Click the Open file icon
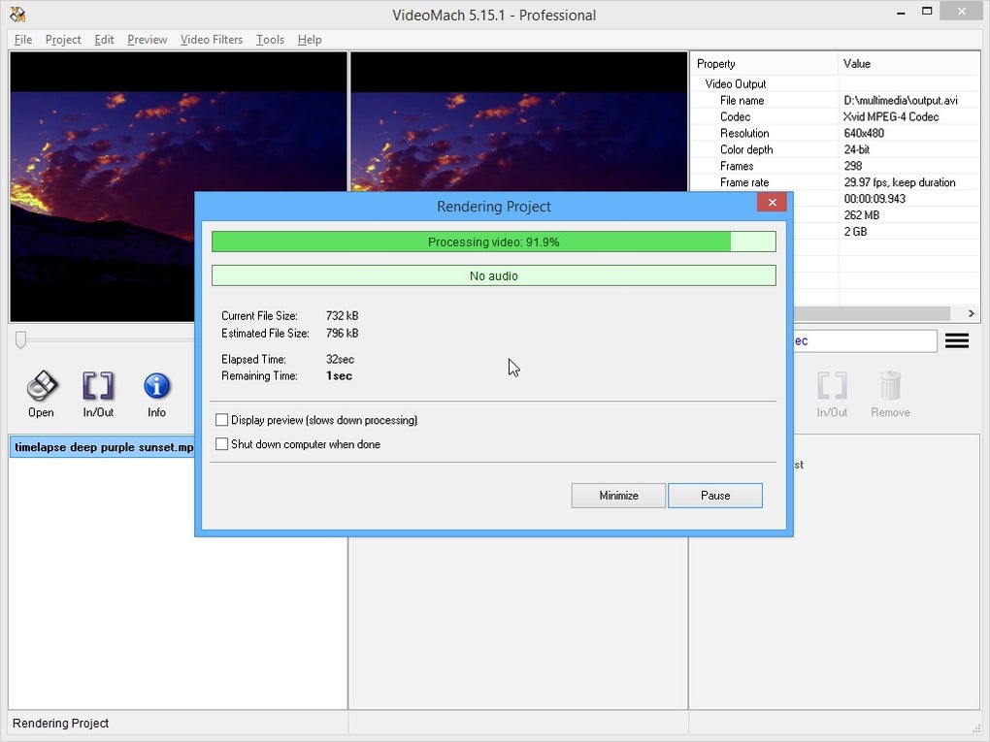Image resolution: width=990 pixels, height=742 pixels. (x=42, y=386)
